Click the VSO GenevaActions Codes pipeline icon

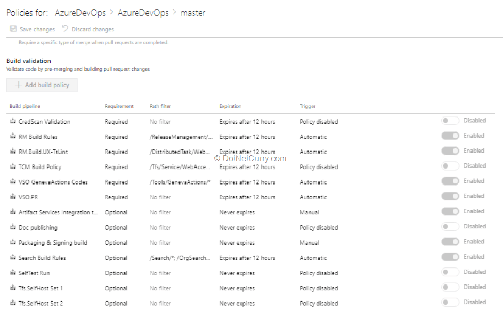coord(13,181)
